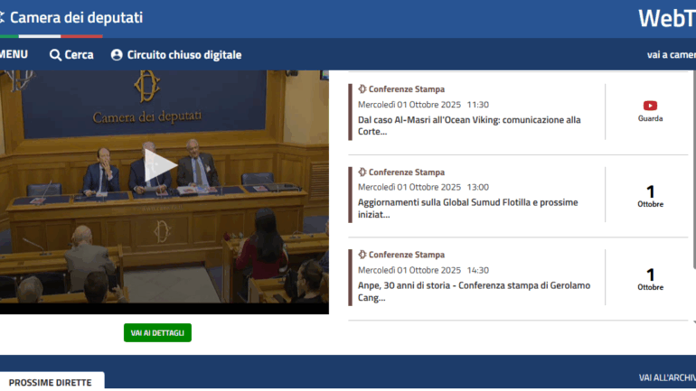The width and height of the screenshot is (696, 391).
Task: Click the emblem icon of the 11:30 Conferenze Stampa
Action: tap(362, 89)
